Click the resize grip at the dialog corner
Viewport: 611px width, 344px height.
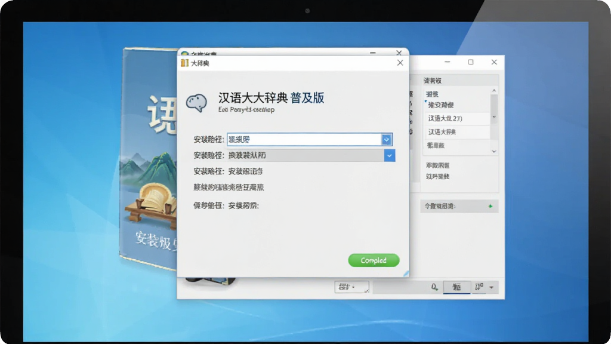click(x=406, y=274)
